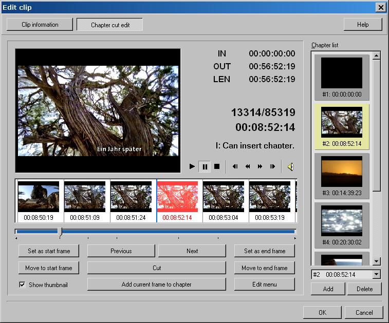Switch to the Clip information tab

pyautogui.click(x=40, y=25)
